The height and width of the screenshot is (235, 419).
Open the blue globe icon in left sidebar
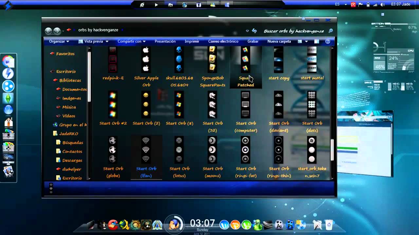point(8,110)
